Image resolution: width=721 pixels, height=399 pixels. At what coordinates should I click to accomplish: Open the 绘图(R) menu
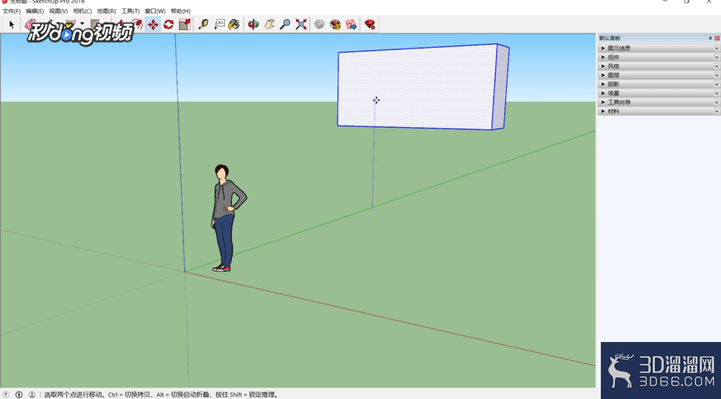106,11
